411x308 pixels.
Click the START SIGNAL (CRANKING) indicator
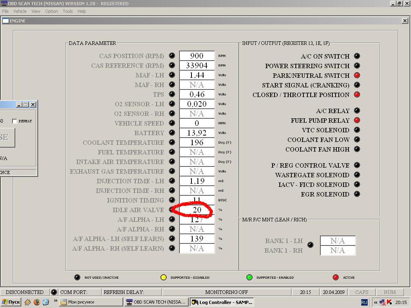[357, 85]
